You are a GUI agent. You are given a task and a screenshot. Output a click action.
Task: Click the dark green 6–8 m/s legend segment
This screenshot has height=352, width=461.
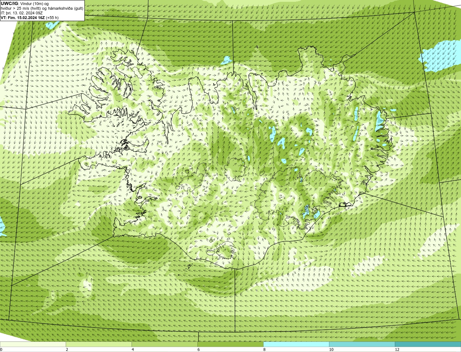[230, 344]
